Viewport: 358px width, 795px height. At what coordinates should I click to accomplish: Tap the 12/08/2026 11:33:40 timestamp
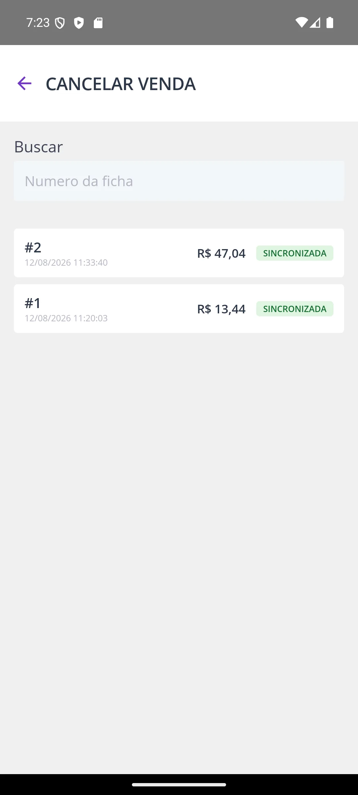click(66, 262)
